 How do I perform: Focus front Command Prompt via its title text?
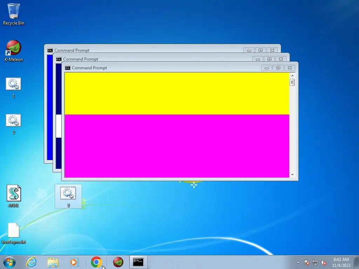(x=89, y=68)
